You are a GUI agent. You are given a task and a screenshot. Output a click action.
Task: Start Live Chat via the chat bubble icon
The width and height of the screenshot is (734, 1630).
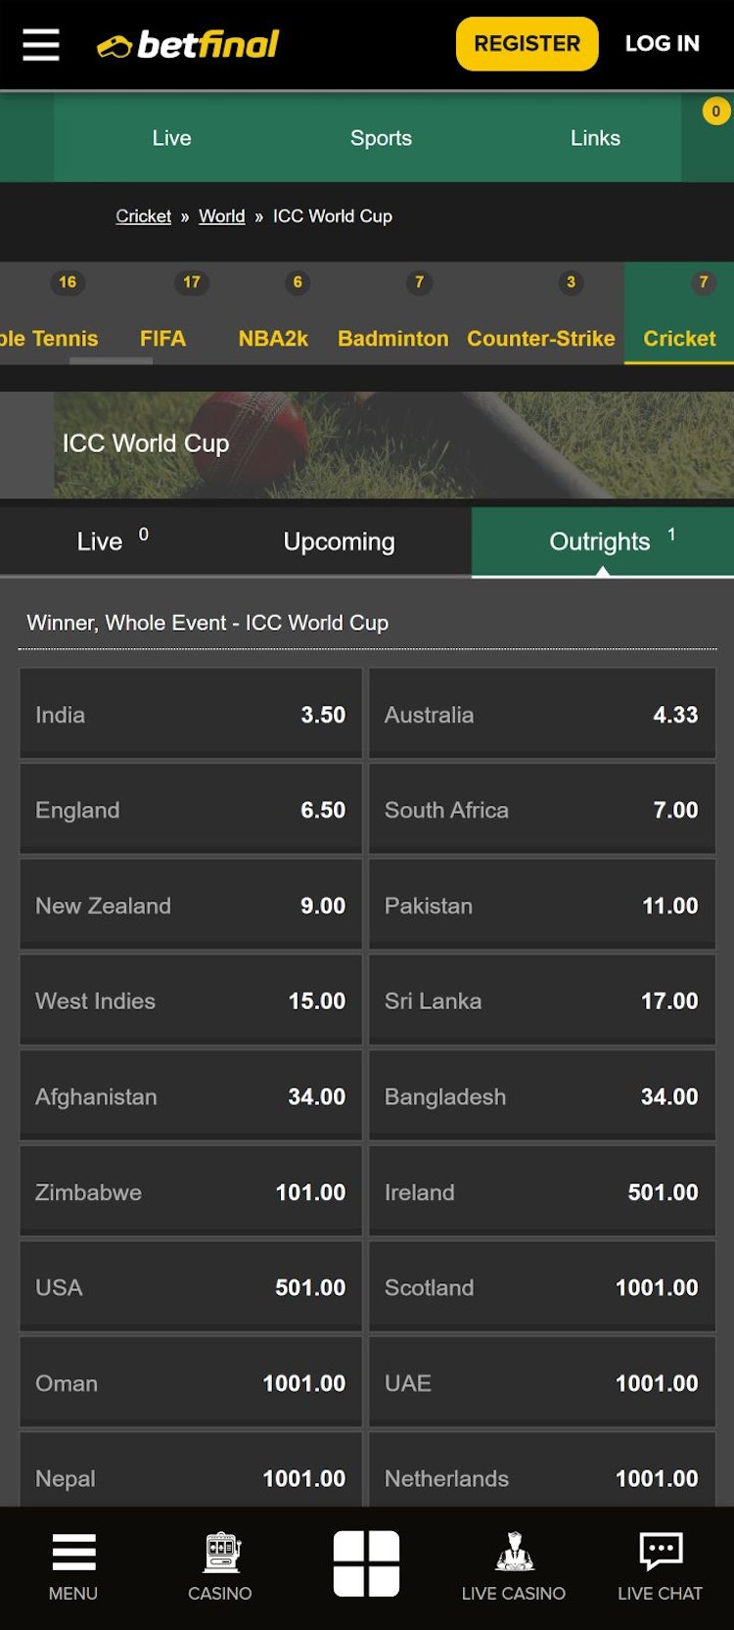click(x=660, y=1566)
